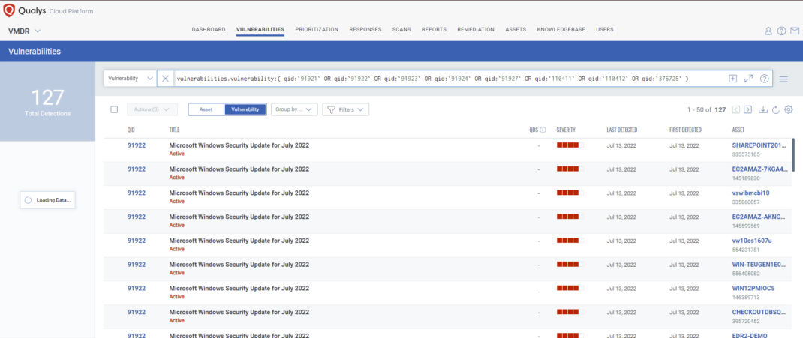
Task: Open the PRIORITIZATION tab
Action: (317, 30)
